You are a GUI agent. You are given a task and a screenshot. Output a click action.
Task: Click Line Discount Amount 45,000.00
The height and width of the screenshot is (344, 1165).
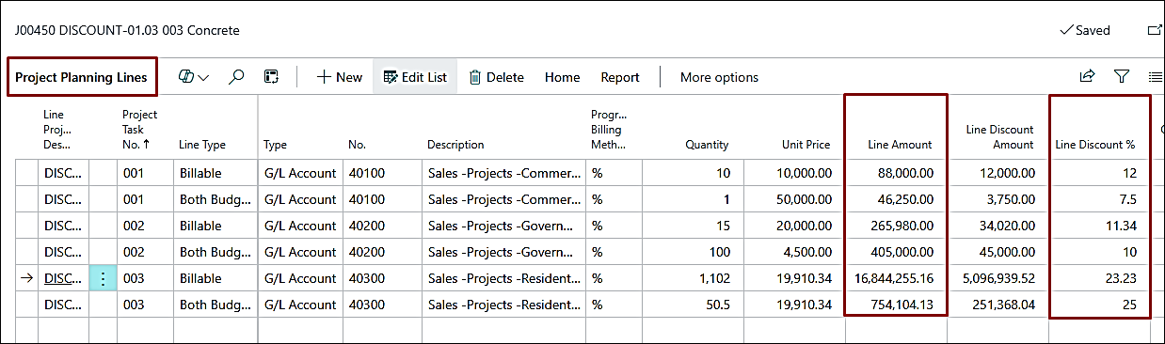click(x=997, y=252)
